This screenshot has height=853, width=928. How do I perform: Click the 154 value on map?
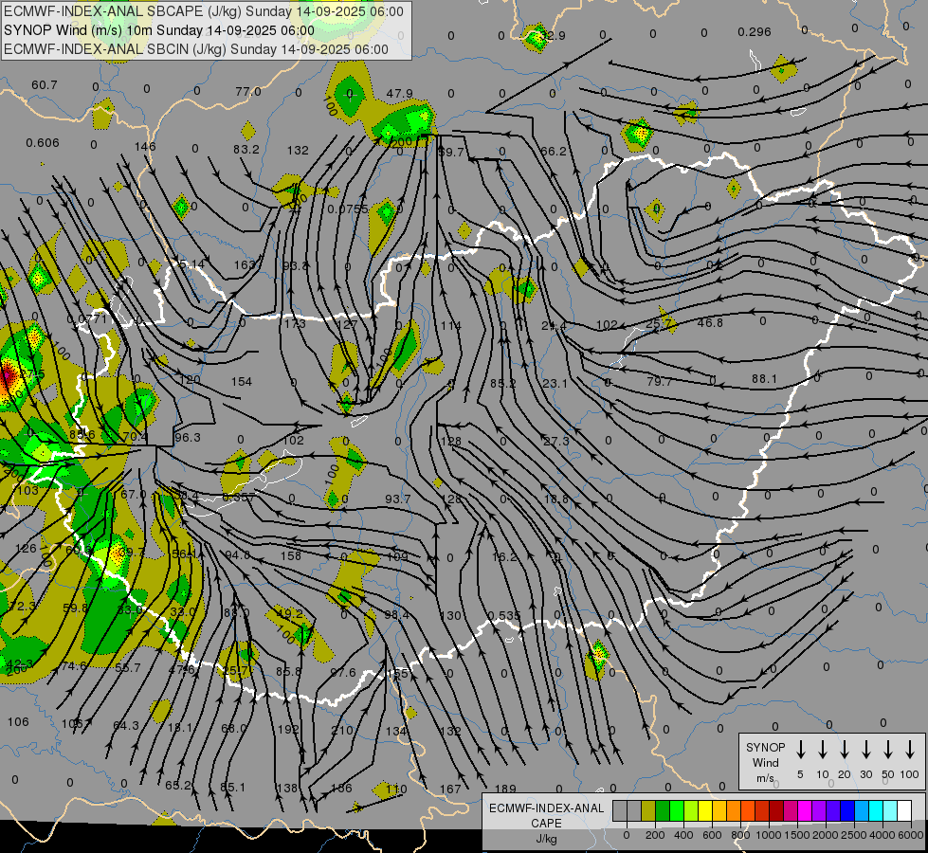click(242, 382)
